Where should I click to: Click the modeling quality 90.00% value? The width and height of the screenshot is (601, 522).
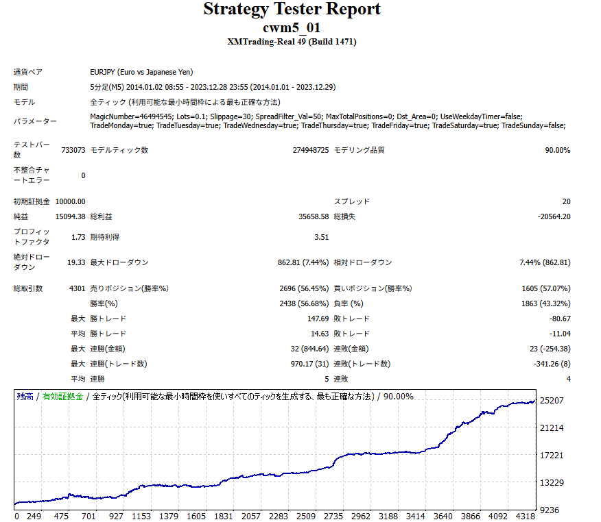point(558,150)
